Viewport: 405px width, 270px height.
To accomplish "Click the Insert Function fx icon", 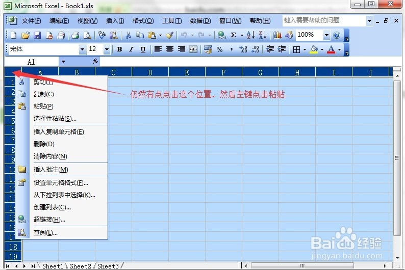I will (x=95, y=61).
